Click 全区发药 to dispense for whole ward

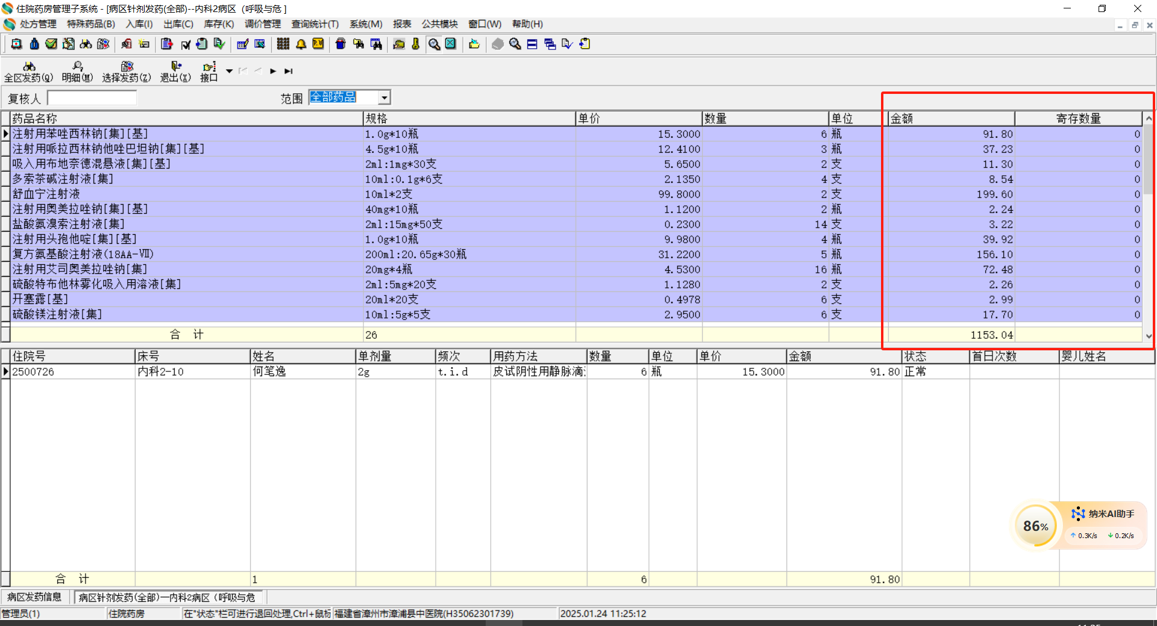[28, 72]
